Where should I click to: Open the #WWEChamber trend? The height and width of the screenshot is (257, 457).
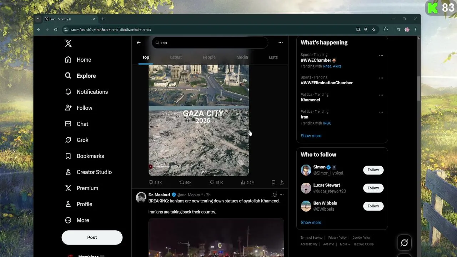coord(316,60)
